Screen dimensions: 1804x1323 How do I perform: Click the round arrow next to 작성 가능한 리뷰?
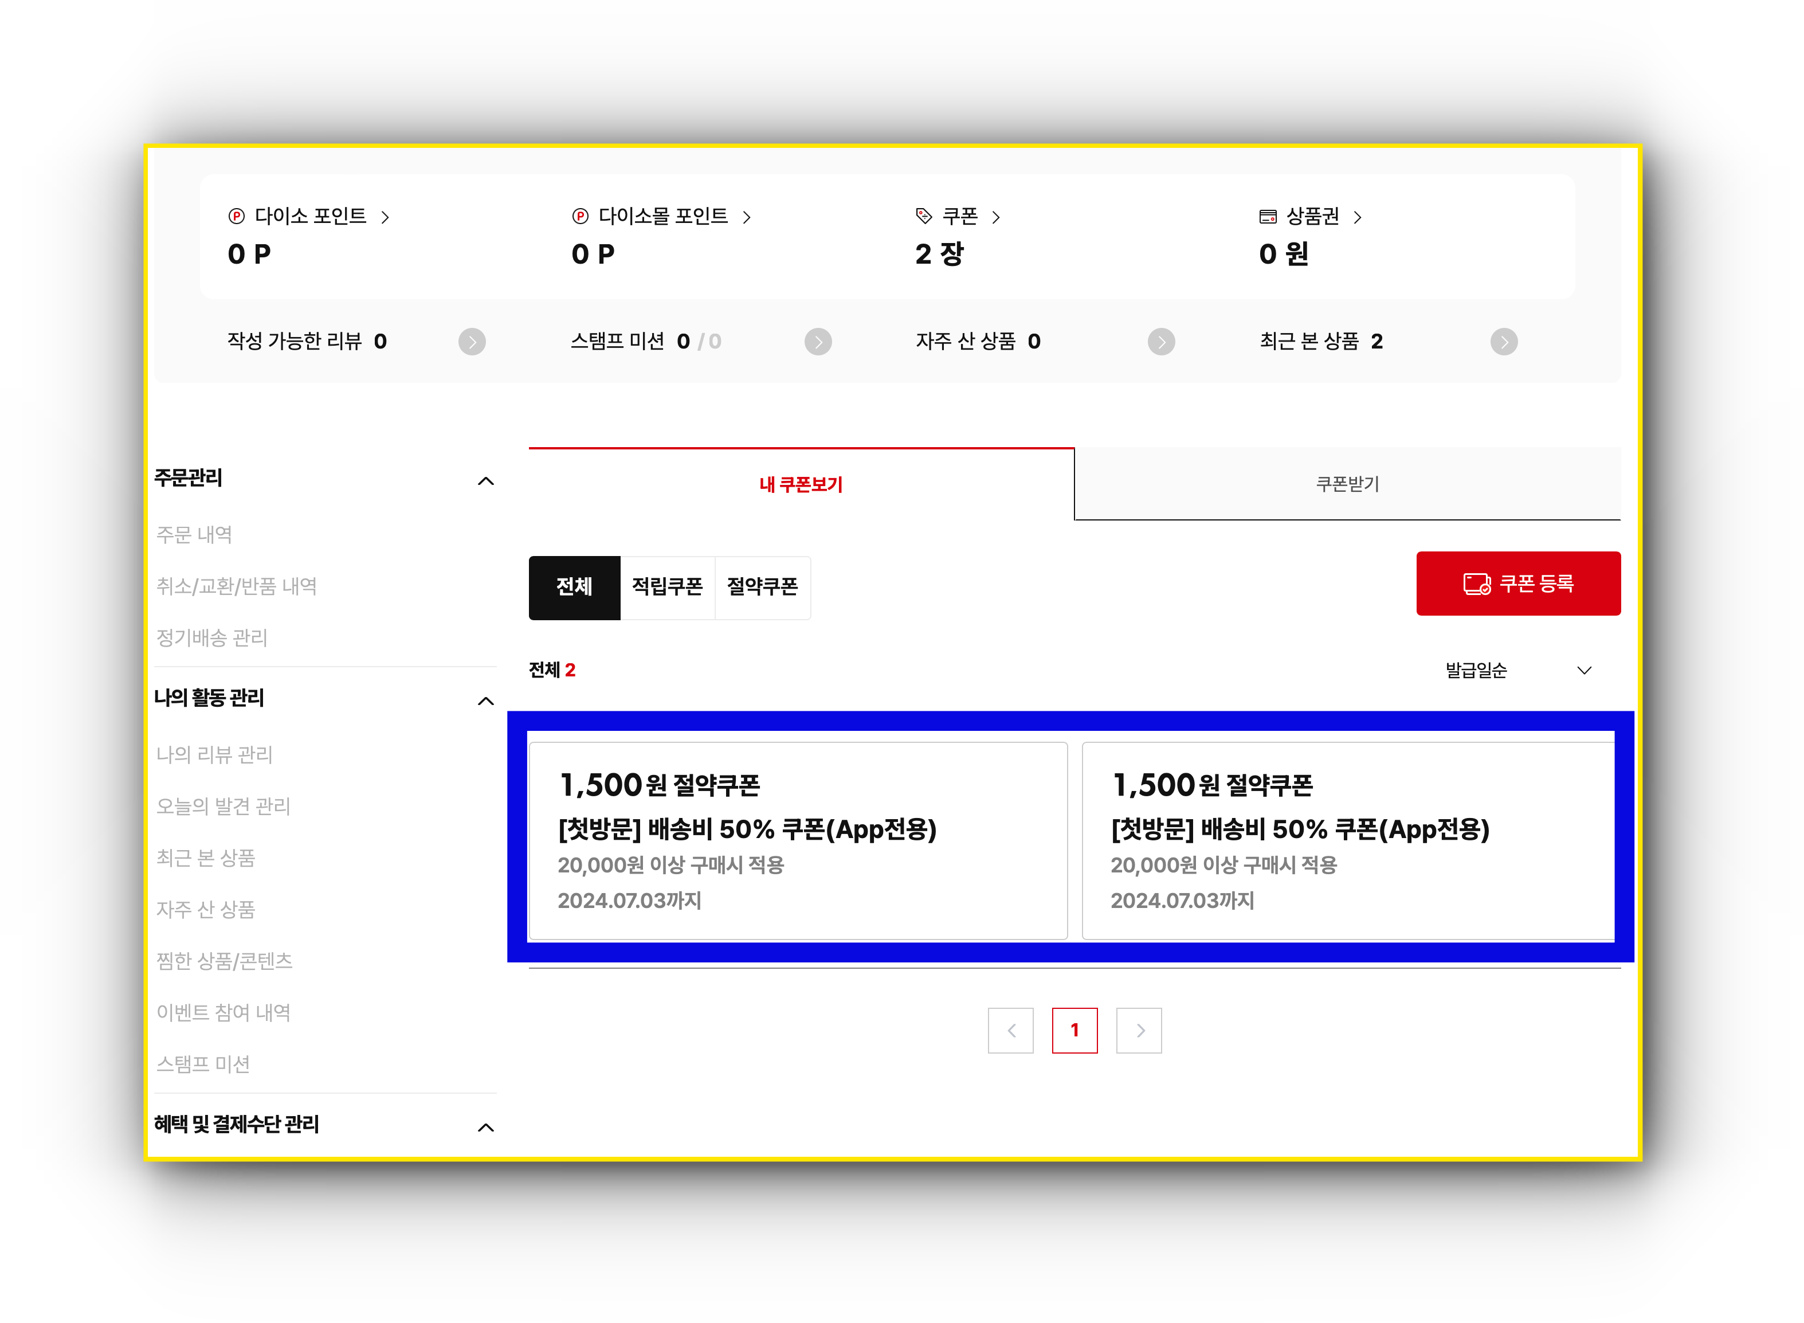tap(472, 342)
